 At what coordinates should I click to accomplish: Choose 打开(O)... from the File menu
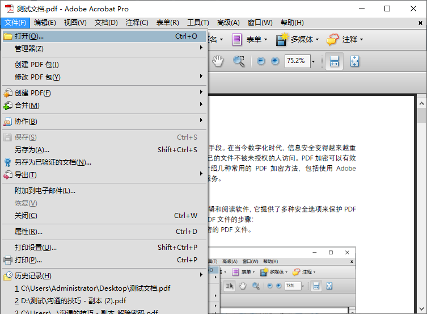coord(104,36)
